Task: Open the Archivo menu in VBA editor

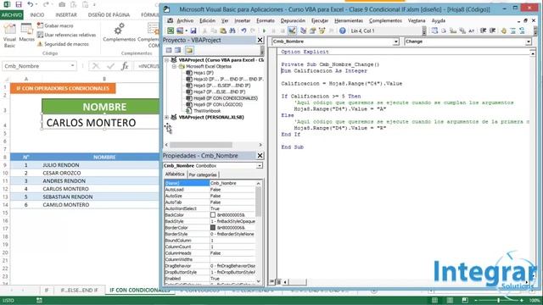Action: point(185,20)
